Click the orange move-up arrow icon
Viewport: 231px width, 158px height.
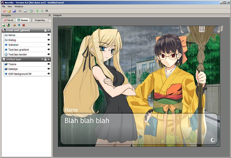click(x=14, y=25)
